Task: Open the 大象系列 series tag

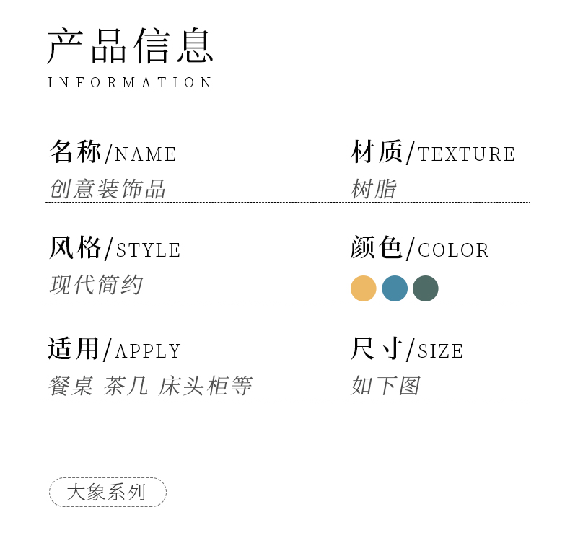Action: [108, 492]
